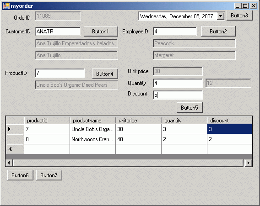
Task: Focus the Discount input field
Action: [x=178, y=95]
